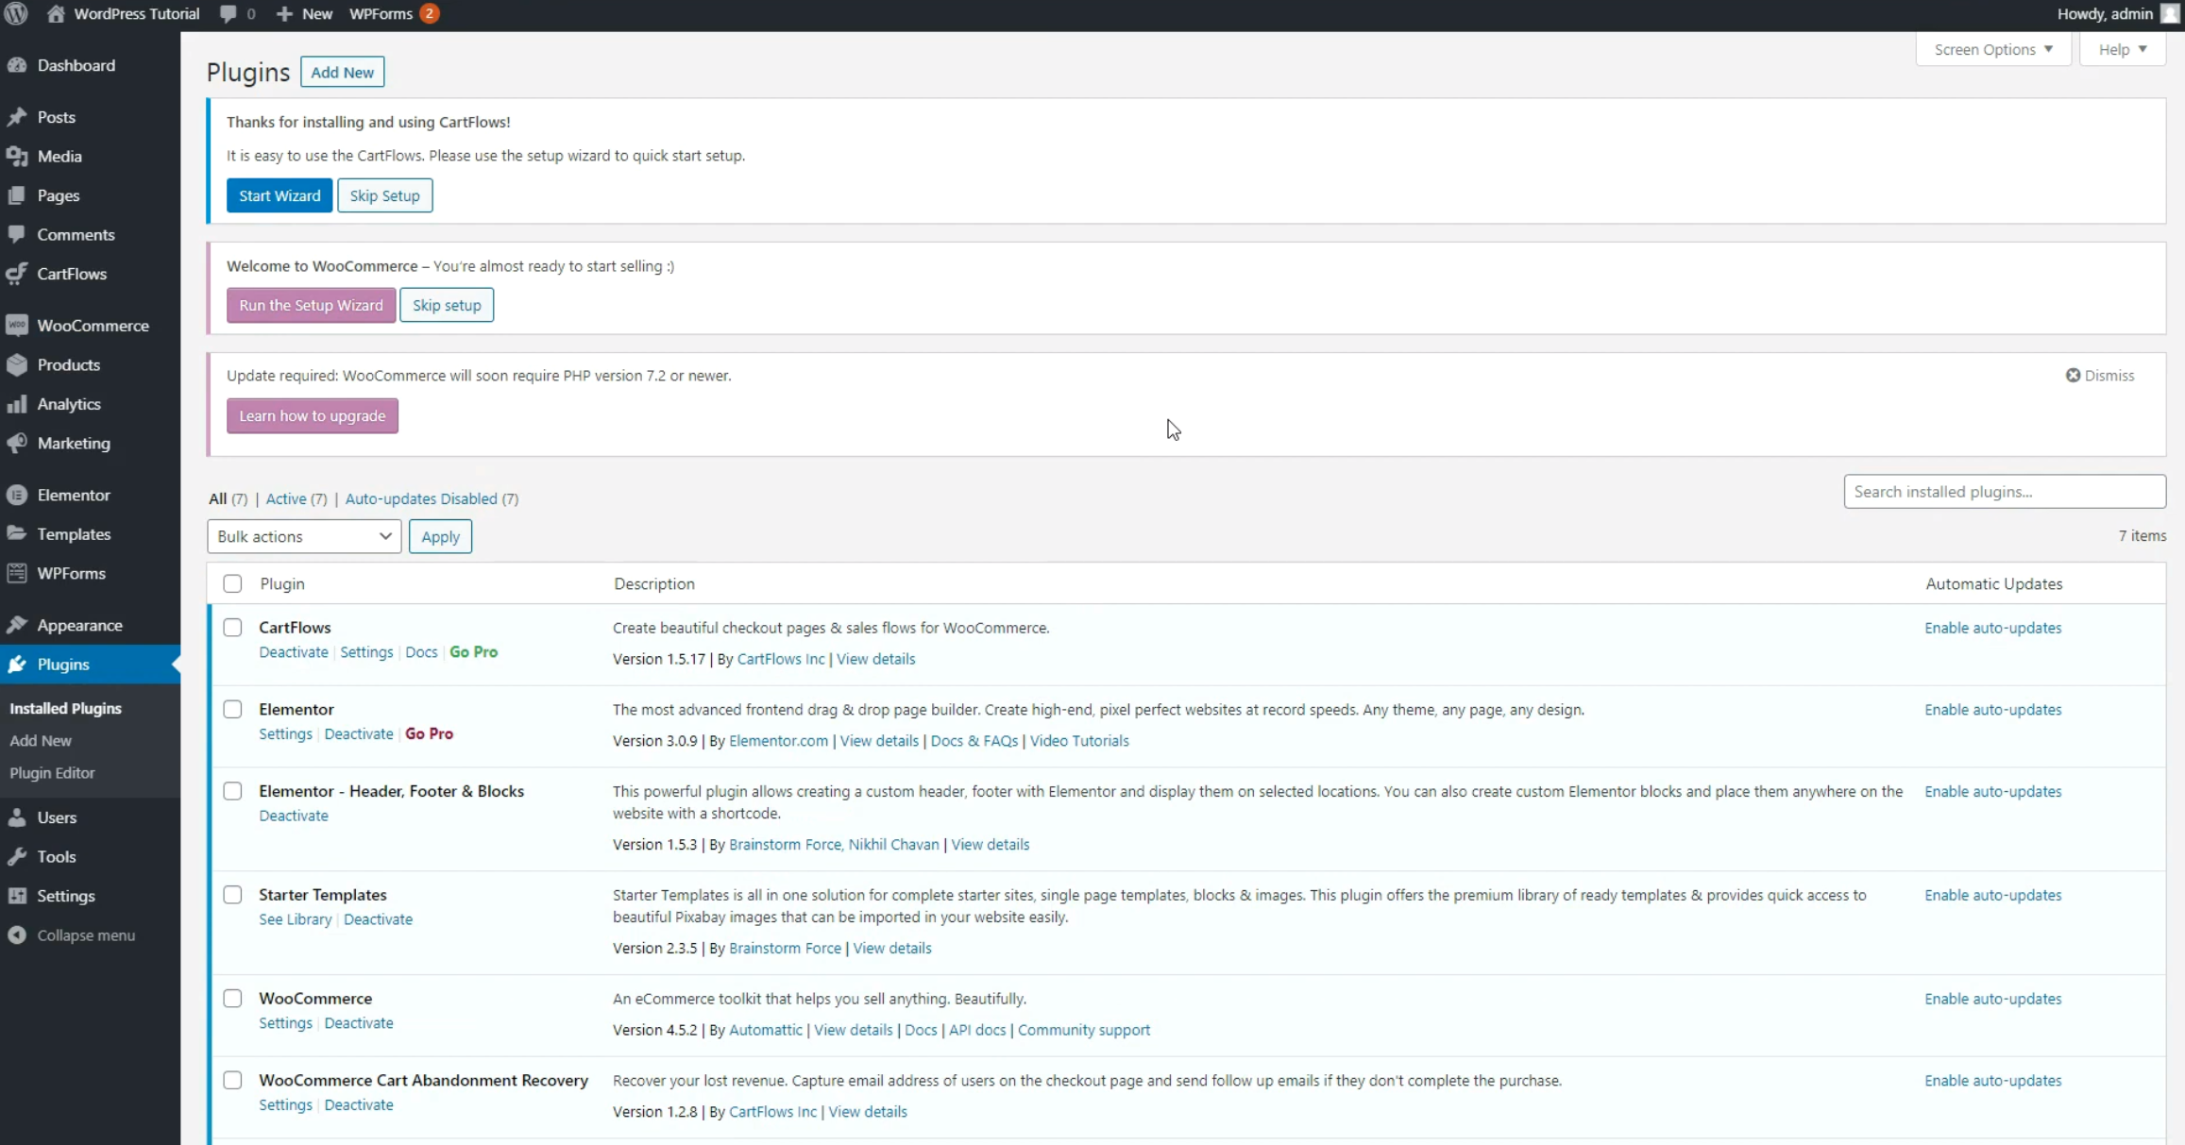Skip the CartFlows setup
The height and width of the screenshot is (1145, 2185).
pyautogui.click(x=384, y=195)
